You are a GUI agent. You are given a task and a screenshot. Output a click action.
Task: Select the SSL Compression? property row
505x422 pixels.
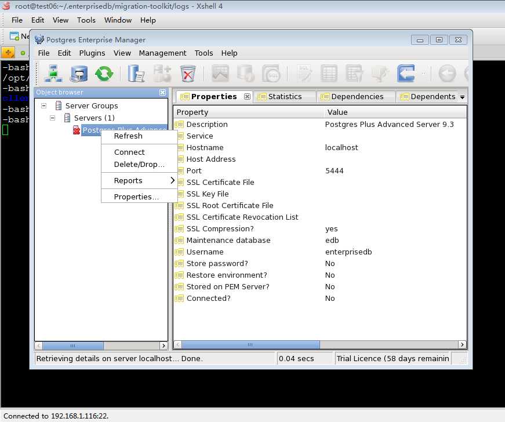pos(320,228)
